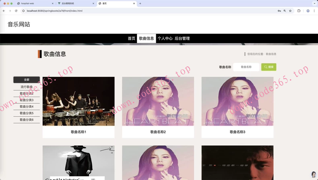Select the 歌曲分类6 category
Screen dimensions: 318x180
click(27, 120)
